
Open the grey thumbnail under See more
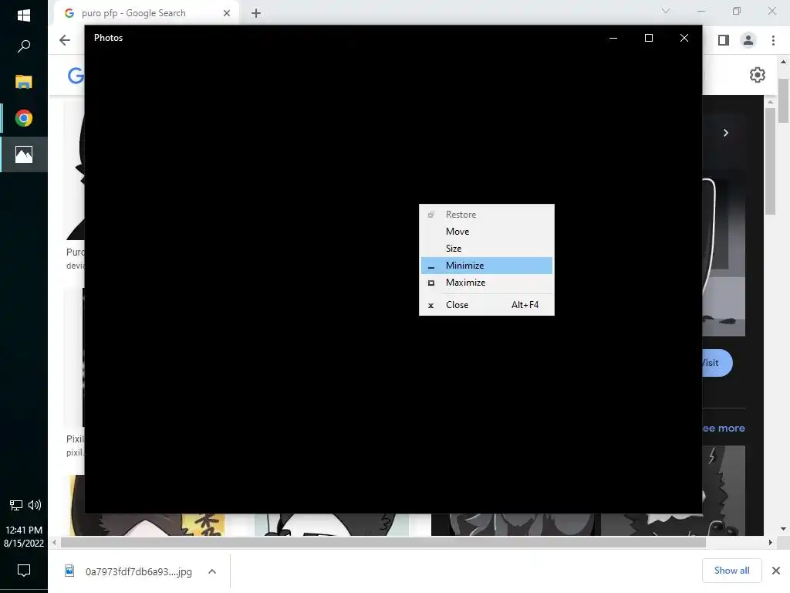pyautogui.click(x=724, y=490)
